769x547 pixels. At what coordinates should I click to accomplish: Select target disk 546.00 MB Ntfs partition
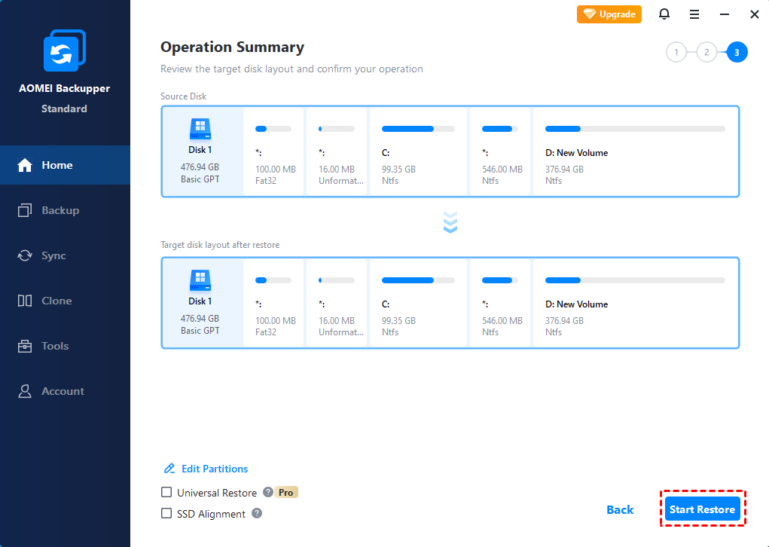pos(500,303)
